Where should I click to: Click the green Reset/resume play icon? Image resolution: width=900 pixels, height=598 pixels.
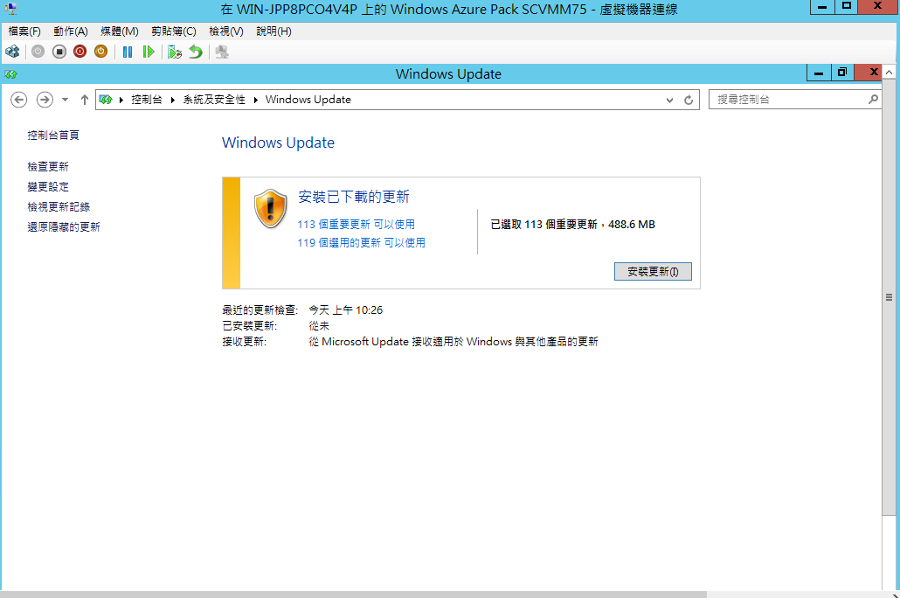click(x=149, y=52)
